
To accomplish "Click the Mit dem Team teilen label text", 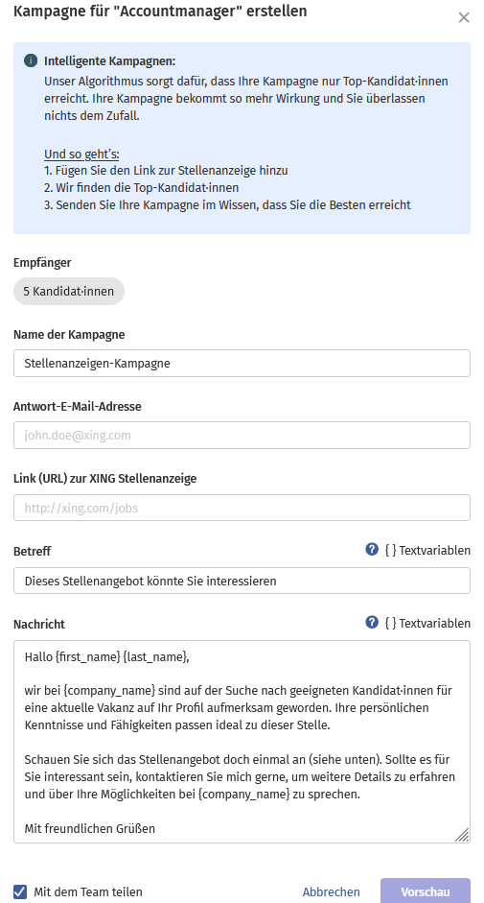I will (88, 892).
